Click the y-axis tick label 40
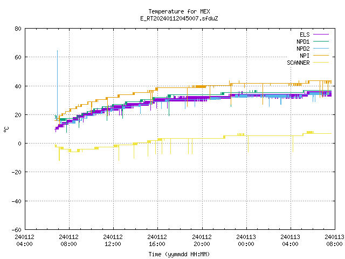 click(18, 86)
